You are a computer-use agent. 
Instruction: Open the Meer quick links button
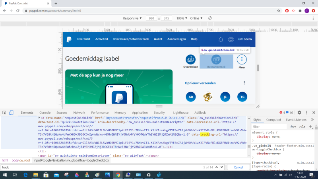[x=242, y=59]
